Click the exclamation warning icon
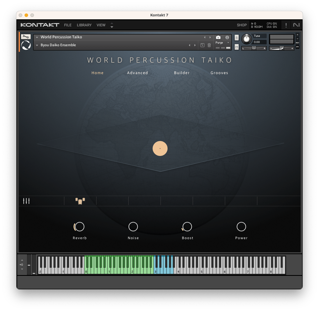Screen dimensions: 319x311 (286, 25)
